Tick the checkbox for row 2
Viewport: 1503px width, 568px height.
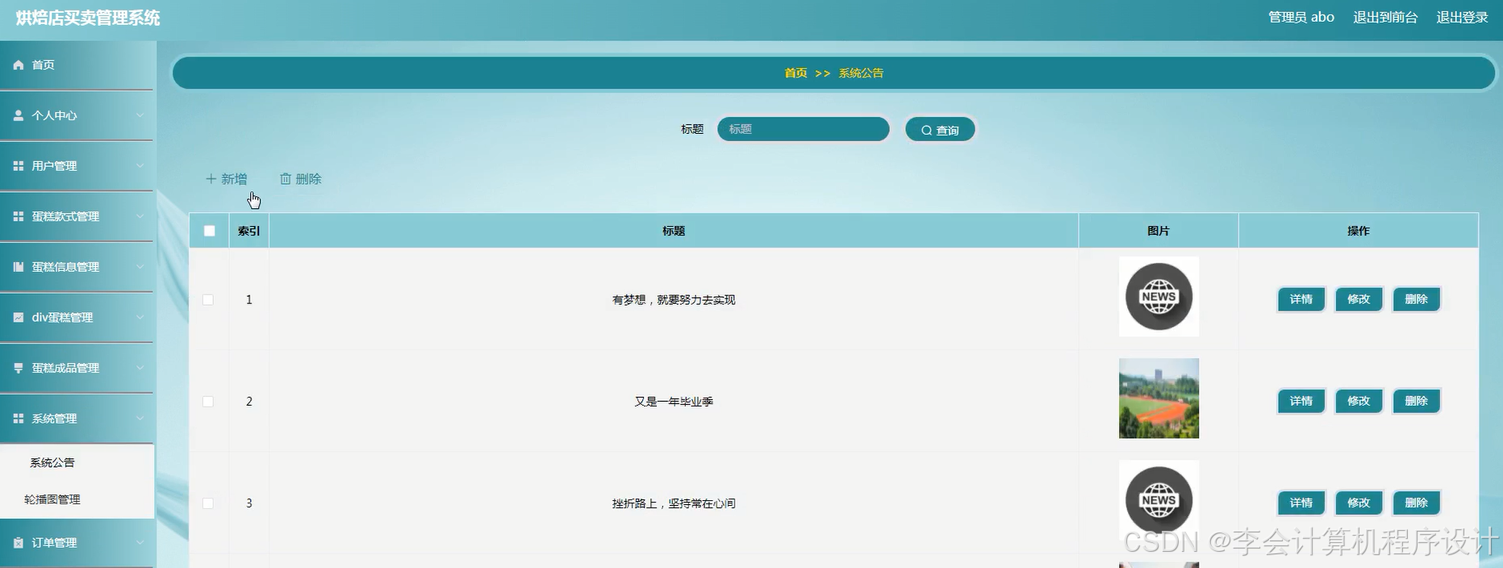pyautogui.click(x=208, y=401)
